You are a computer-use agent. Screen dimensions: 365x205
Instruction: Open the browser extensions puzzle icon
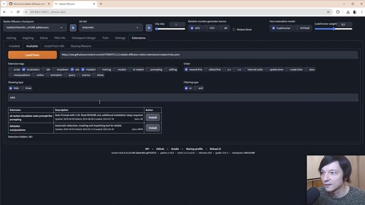[x=338, y=12]
